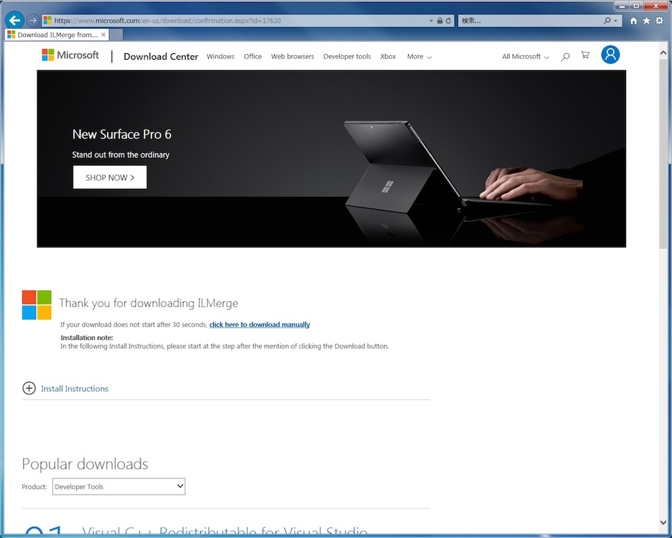Open Developer tools nav item
Viewport: 672px width, 538px height.
347,56
